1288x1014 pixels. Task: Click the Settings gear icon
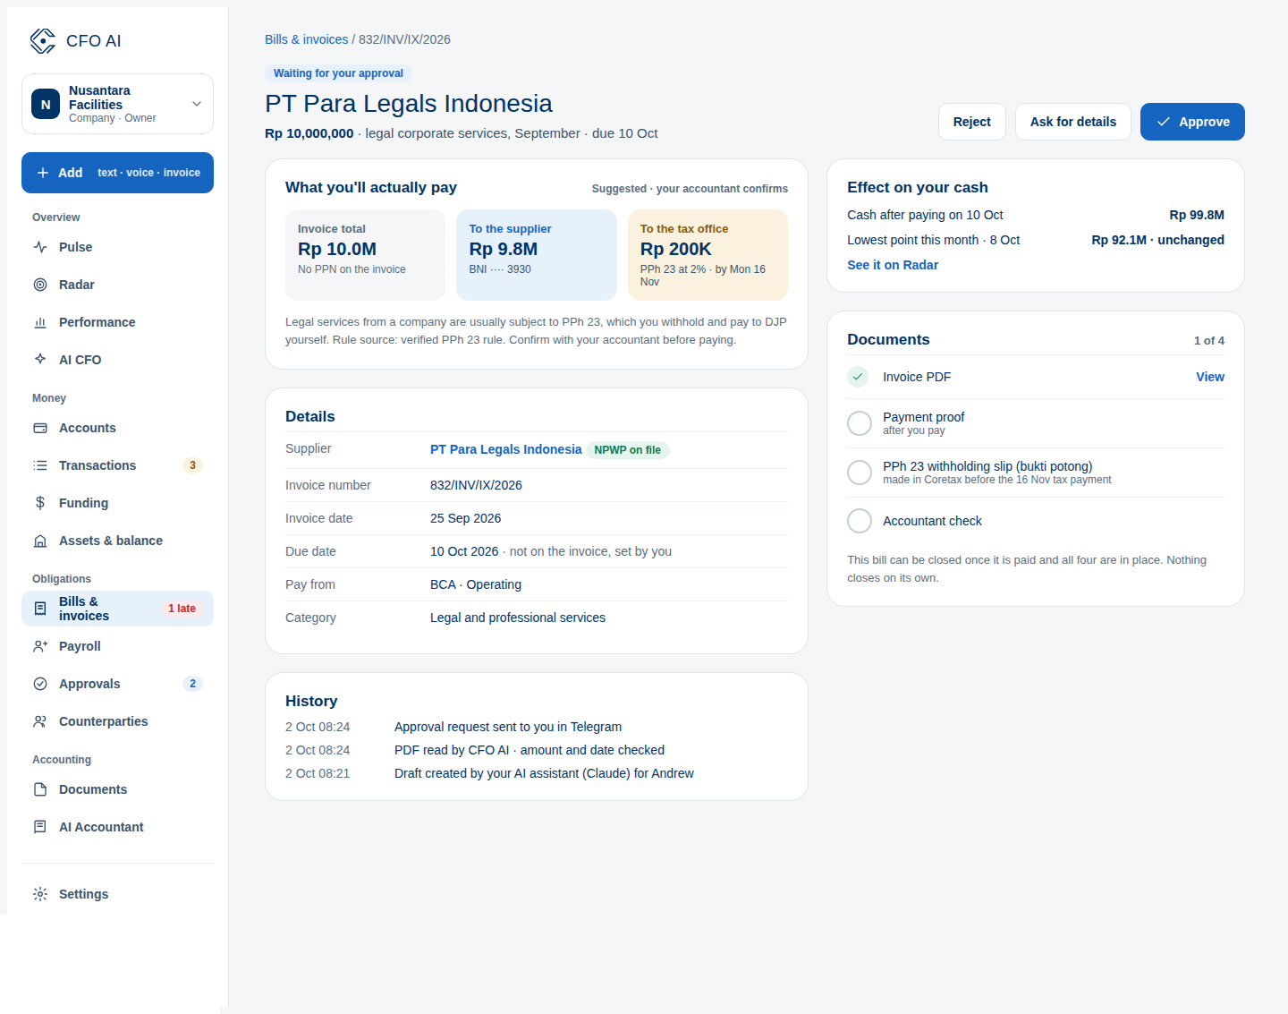(40, 894)
